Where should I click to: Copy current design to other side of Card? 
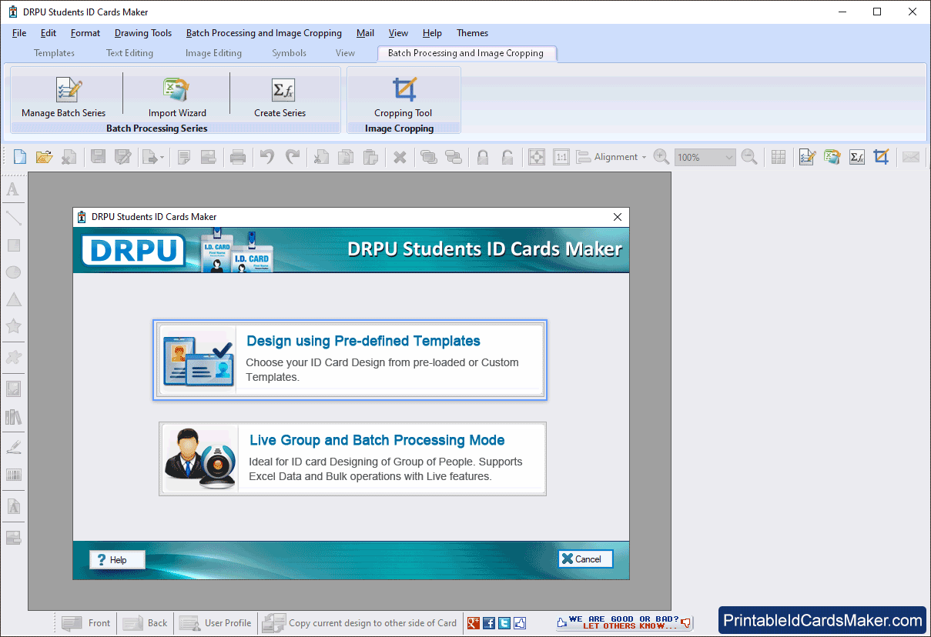tap(360, 623)
